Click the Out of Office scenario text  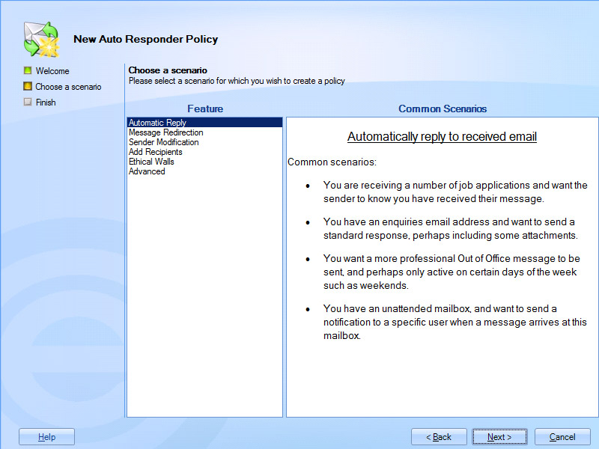click(451, 272)
